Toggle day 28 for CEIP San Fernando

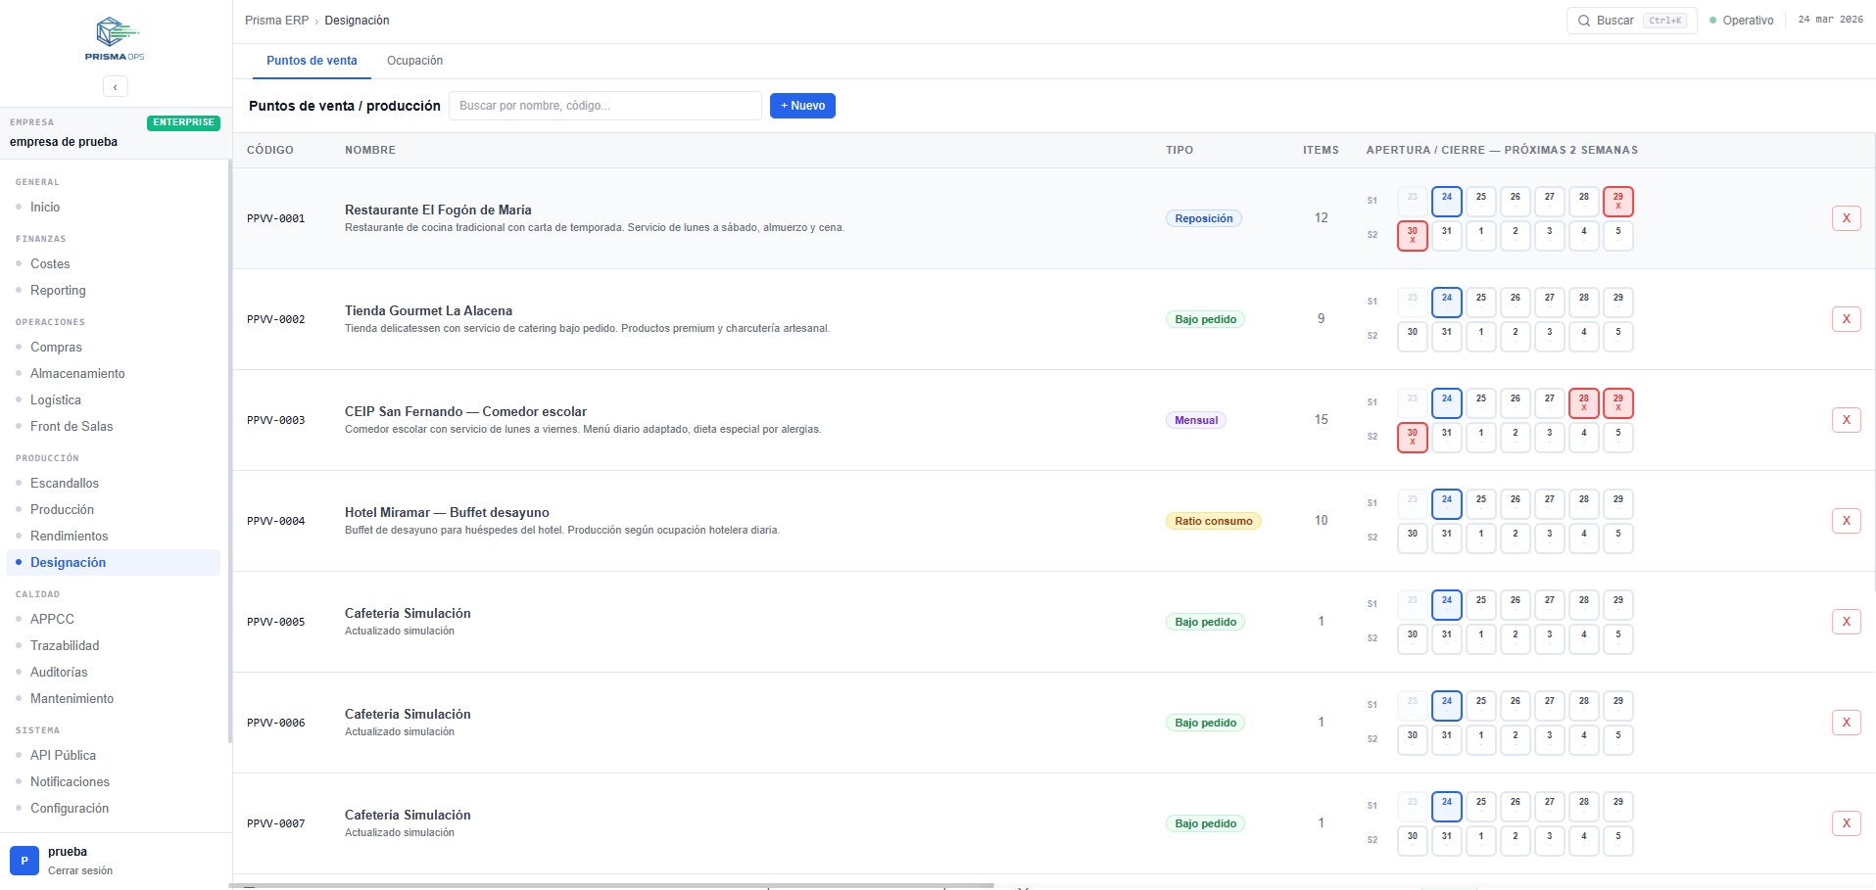click(x=1583, y=403)
